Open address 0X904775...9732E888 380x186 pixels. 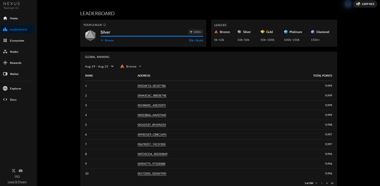click(151, 164)
